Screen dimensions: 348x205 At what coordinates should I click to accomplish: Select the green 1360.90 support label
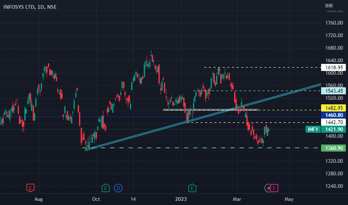click(333, 148)
